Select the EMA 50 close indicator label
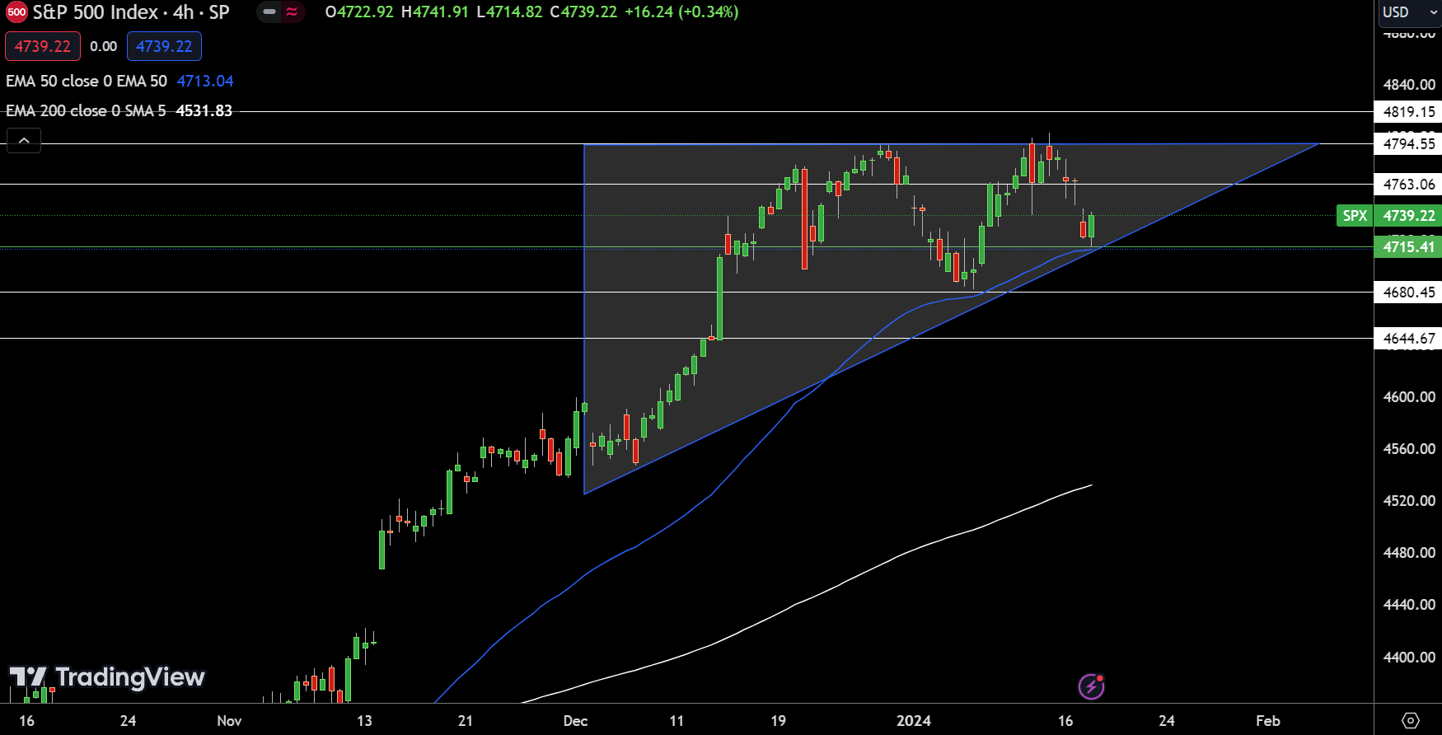Viewport: 1442px width, 735px height. [87, 81]
